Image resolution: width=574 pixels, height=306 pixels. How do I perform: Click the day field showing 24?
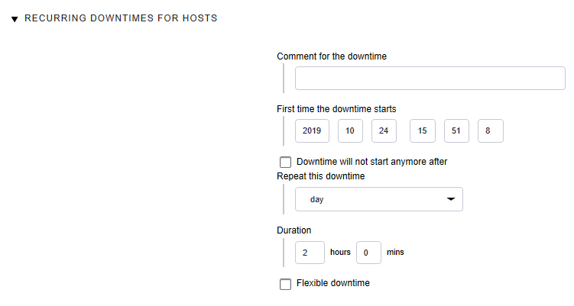[x=384, y=130]
